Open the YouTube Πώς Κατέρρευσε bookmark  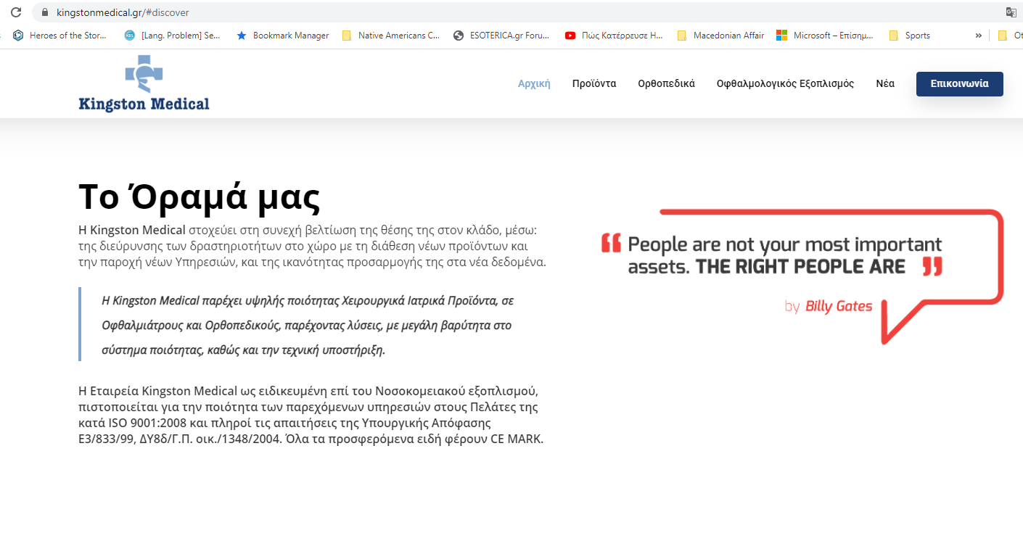coord(614,35)
